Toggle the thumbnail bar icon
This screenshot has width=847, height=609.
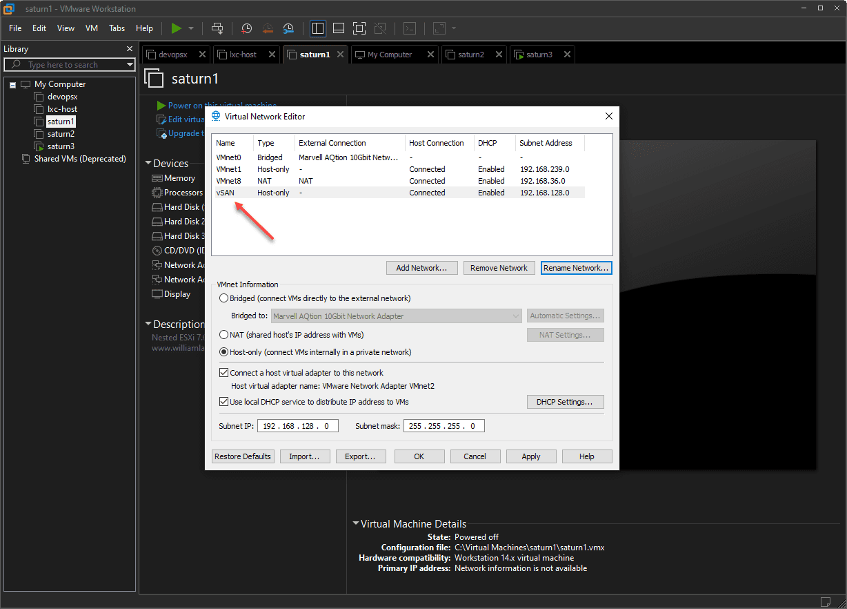point(338,28)
